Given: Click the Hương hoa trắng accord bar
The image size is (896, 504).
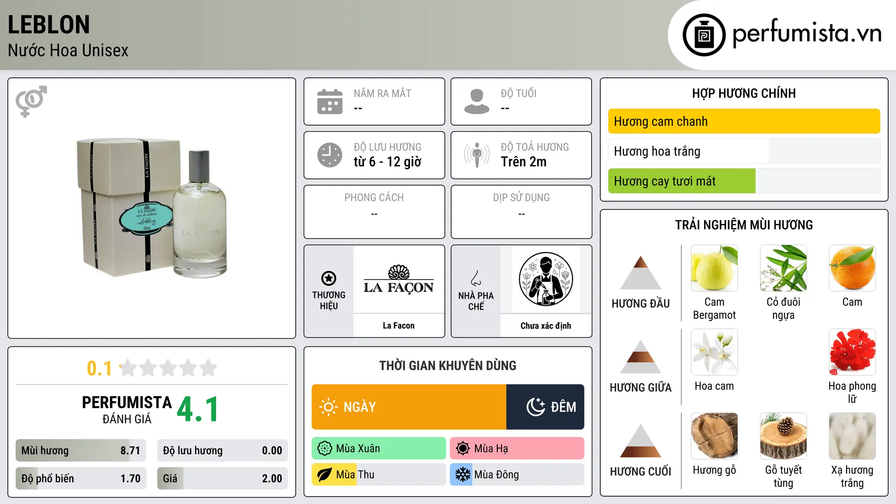Looking at the screenshot, I should pos(744,151).
